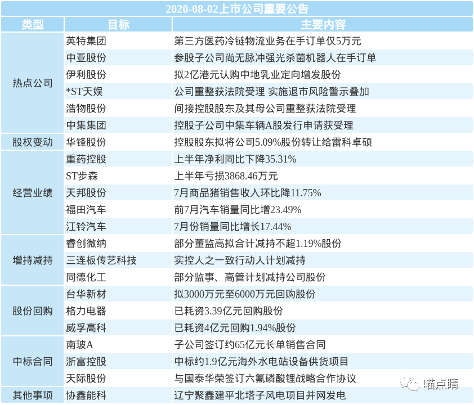Click the 中标合同 category cell
The height and width of the screenshot is (405, 474).
pos(32,361)
